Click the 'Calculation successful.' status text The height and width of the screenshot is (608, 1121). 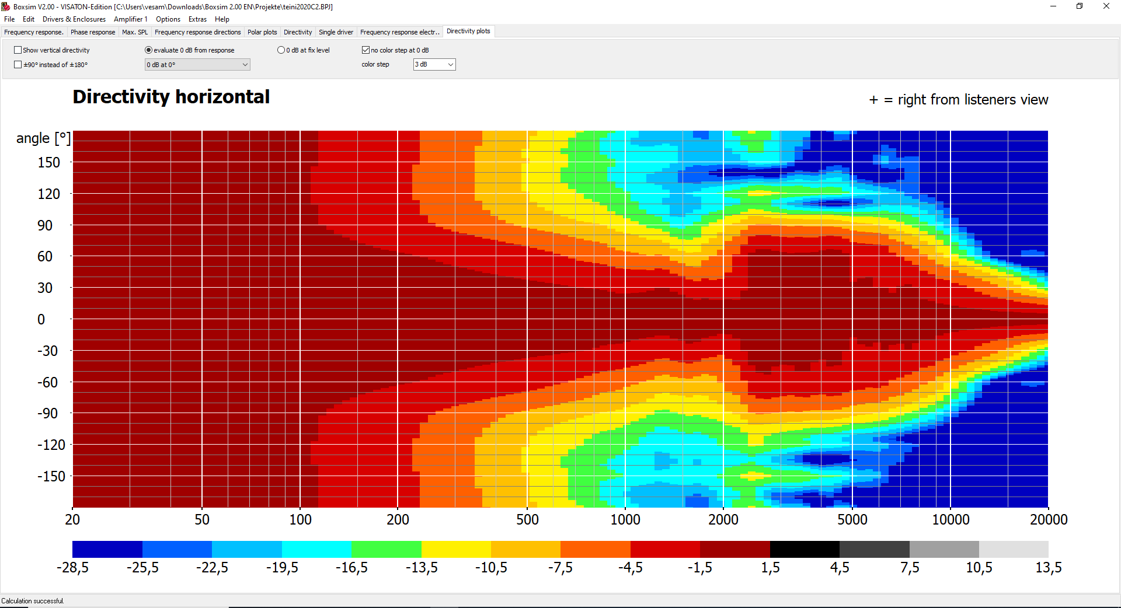click(33, 601)
